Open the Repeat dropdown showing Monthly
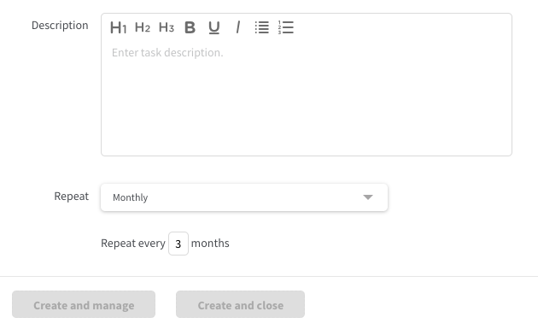Viewport: 538px width, 329px height. click(244, 197)
